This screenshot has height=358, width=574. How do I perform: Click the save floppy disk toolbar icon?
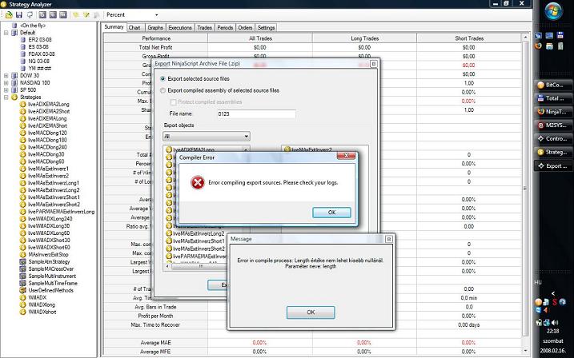tap(19, 15)
